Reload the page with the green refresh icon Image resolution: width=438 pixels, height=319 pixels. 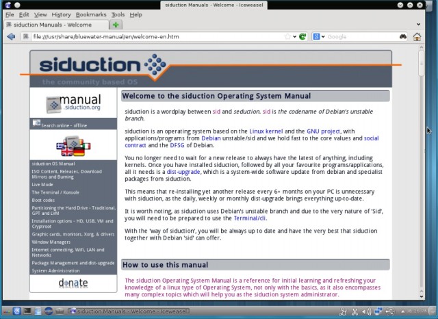coord(302,36)
